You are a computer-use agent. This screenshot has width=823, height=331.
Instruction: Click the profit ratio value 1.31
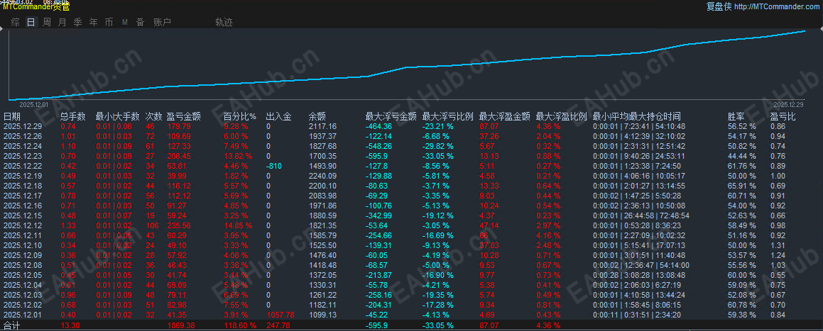click(778, 245)
